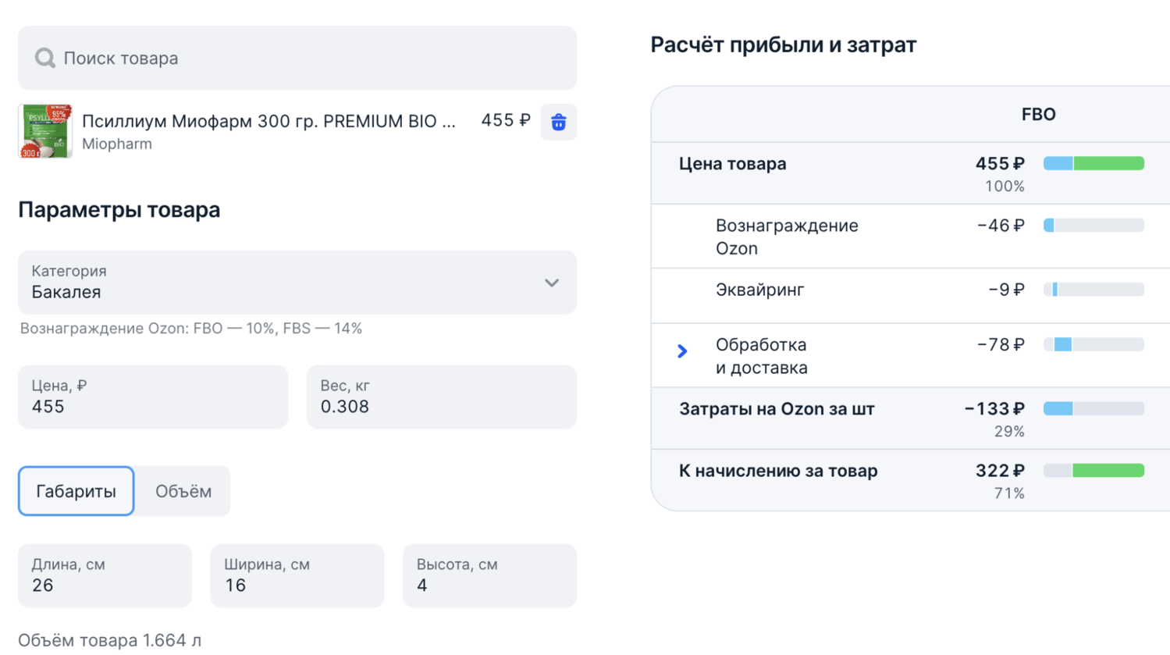The width and height of the screenshot is (1170, 655).
Task: Select the Бакалея category combo box
Action: [281, 283]
